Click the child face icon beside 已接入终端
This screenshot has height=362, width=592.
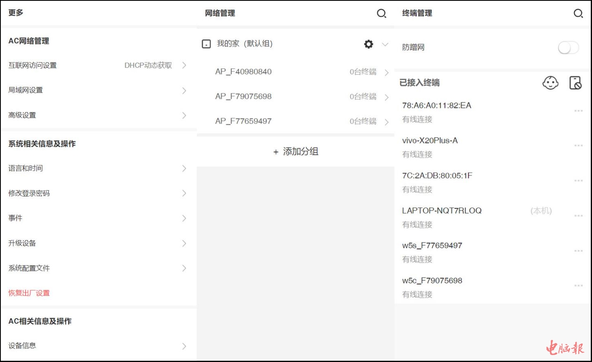click(x=550, y=83)
